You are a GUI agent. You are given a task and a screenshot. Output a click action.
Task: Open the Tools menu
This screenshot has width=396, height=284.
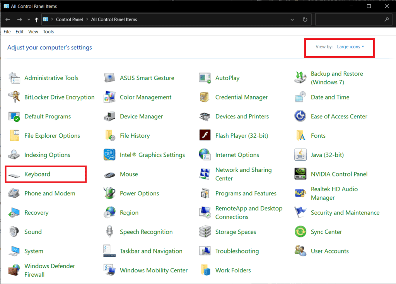(x=48, y=32)
